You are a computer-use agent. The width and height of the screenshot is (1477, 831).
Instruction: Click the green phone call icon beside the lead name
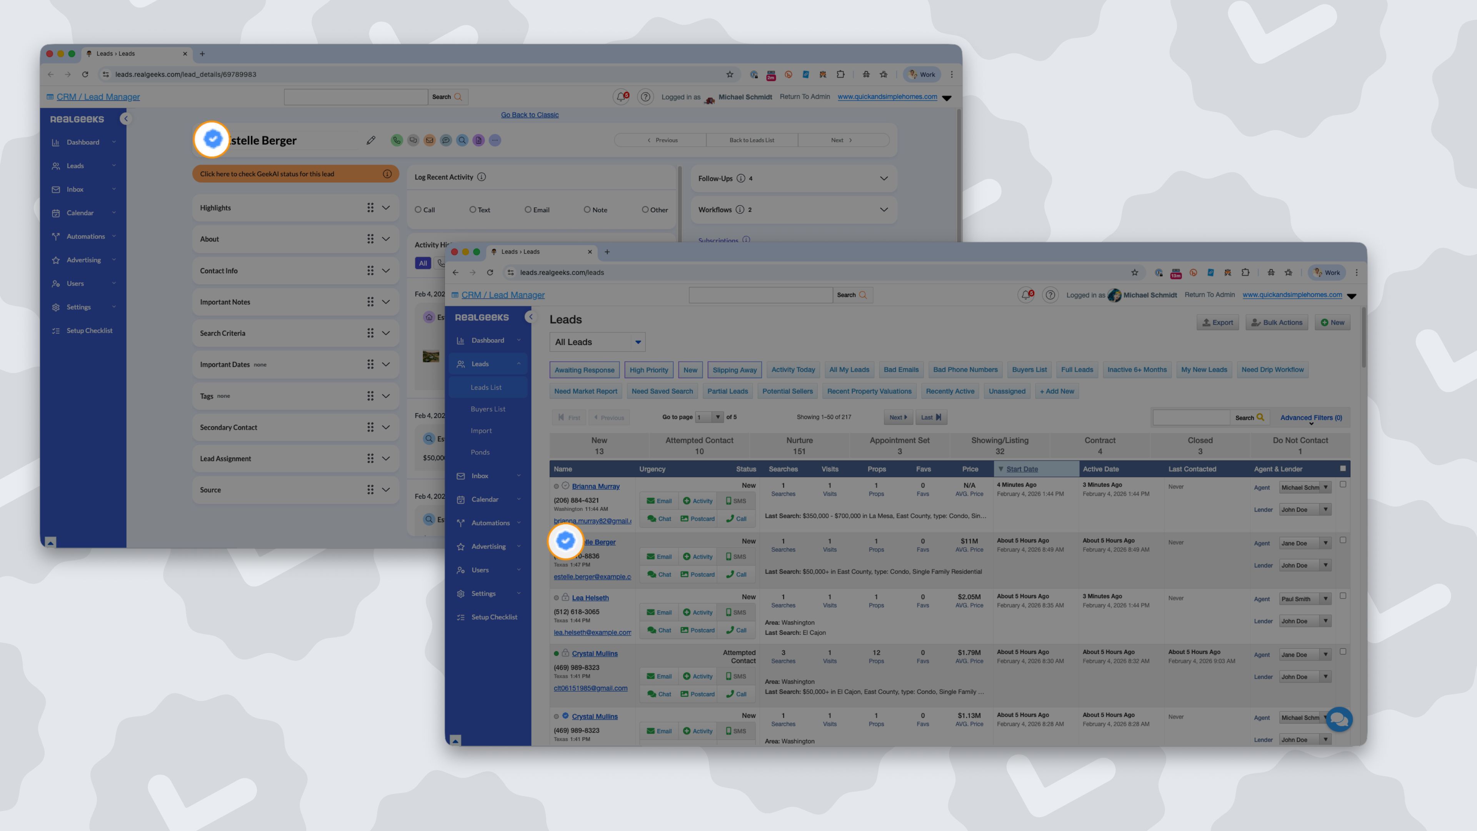point(396,140)
